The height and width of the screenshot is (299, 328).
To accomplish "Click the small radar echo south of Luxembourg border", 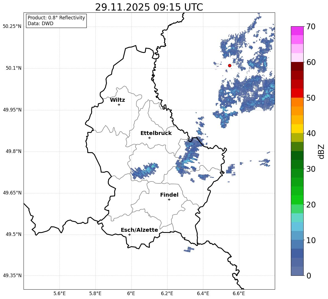I will [189, 249].
